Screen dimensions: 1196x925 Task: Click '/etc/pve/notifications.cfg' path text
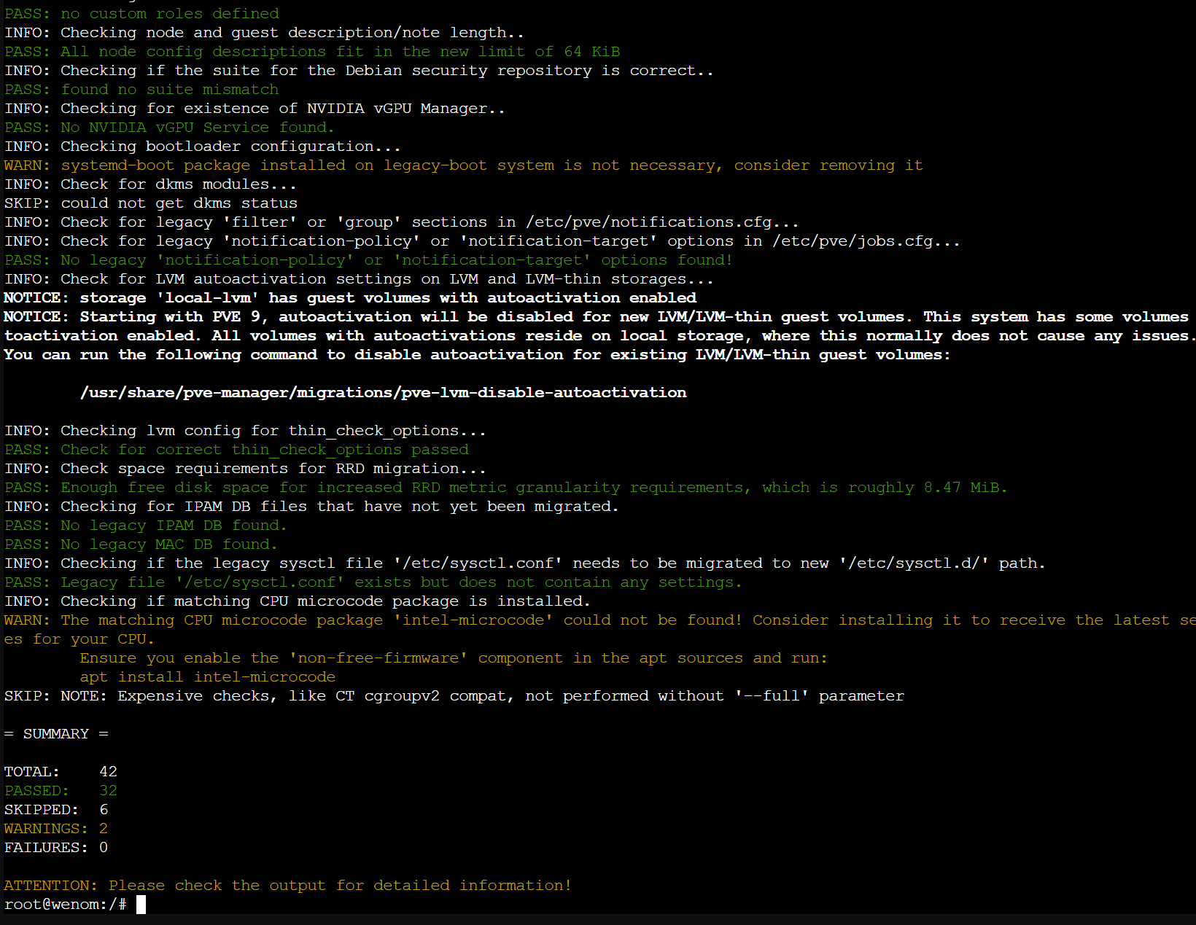(x=648, y=222)
